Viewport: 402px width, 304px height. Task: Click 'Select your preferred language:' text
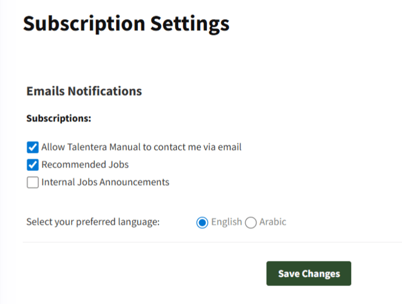93,222
